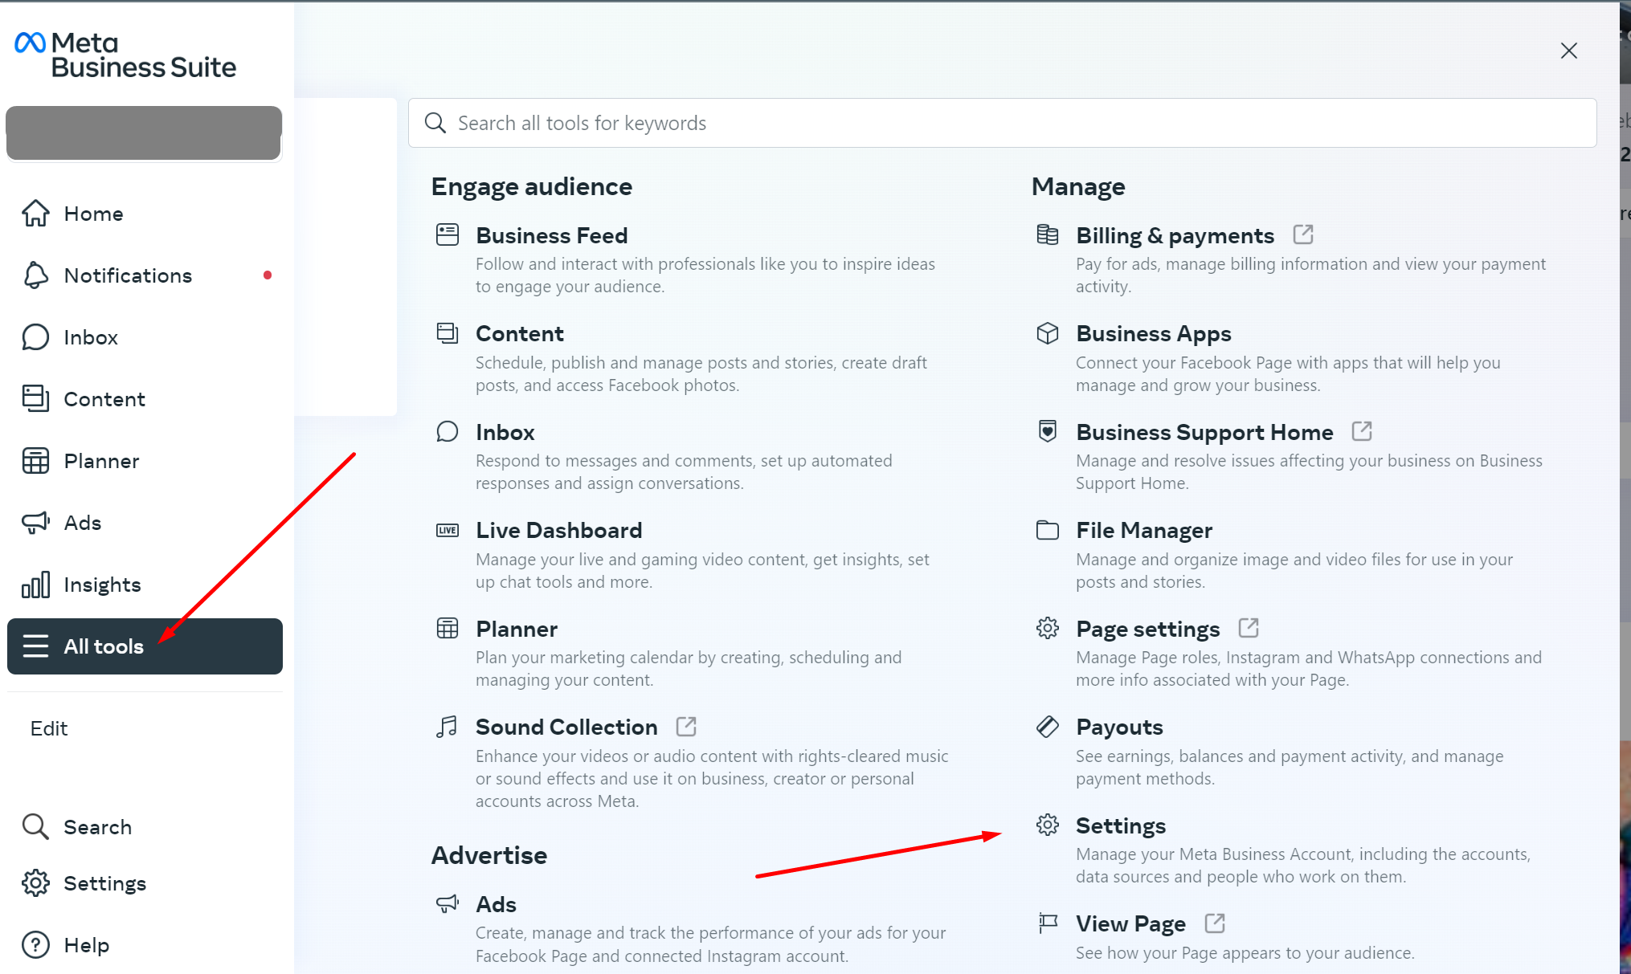Open Page settings tool
Screen dimensions: 1631x974
tap(1147, 629)
